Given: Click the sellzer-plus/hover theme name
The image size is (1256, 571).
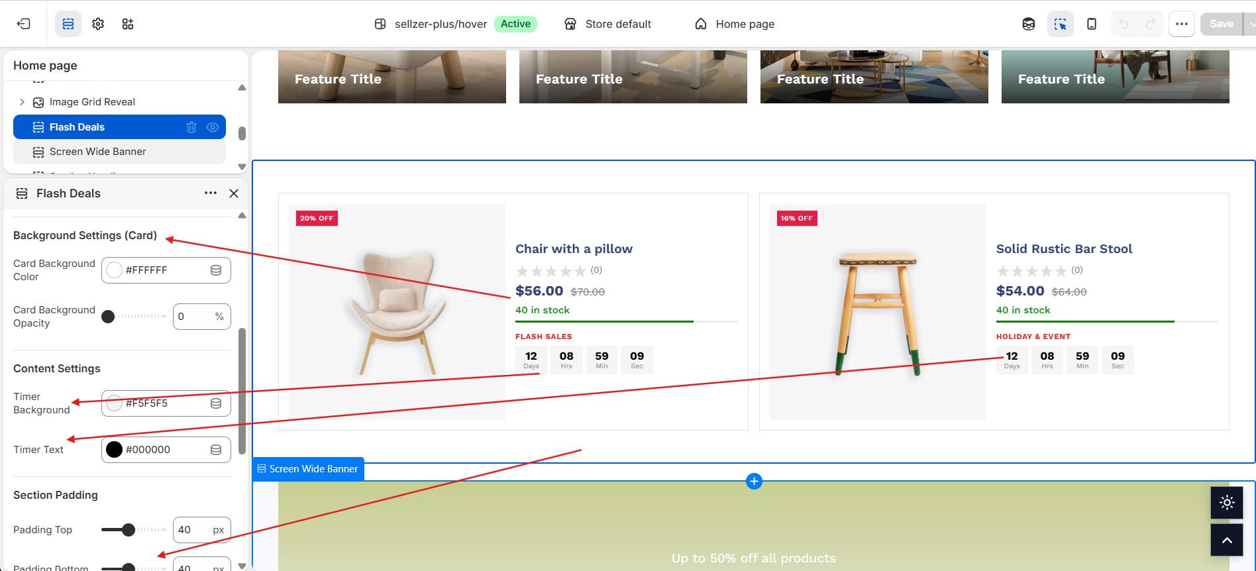Looking at the screenshot, I should [441, 24].
